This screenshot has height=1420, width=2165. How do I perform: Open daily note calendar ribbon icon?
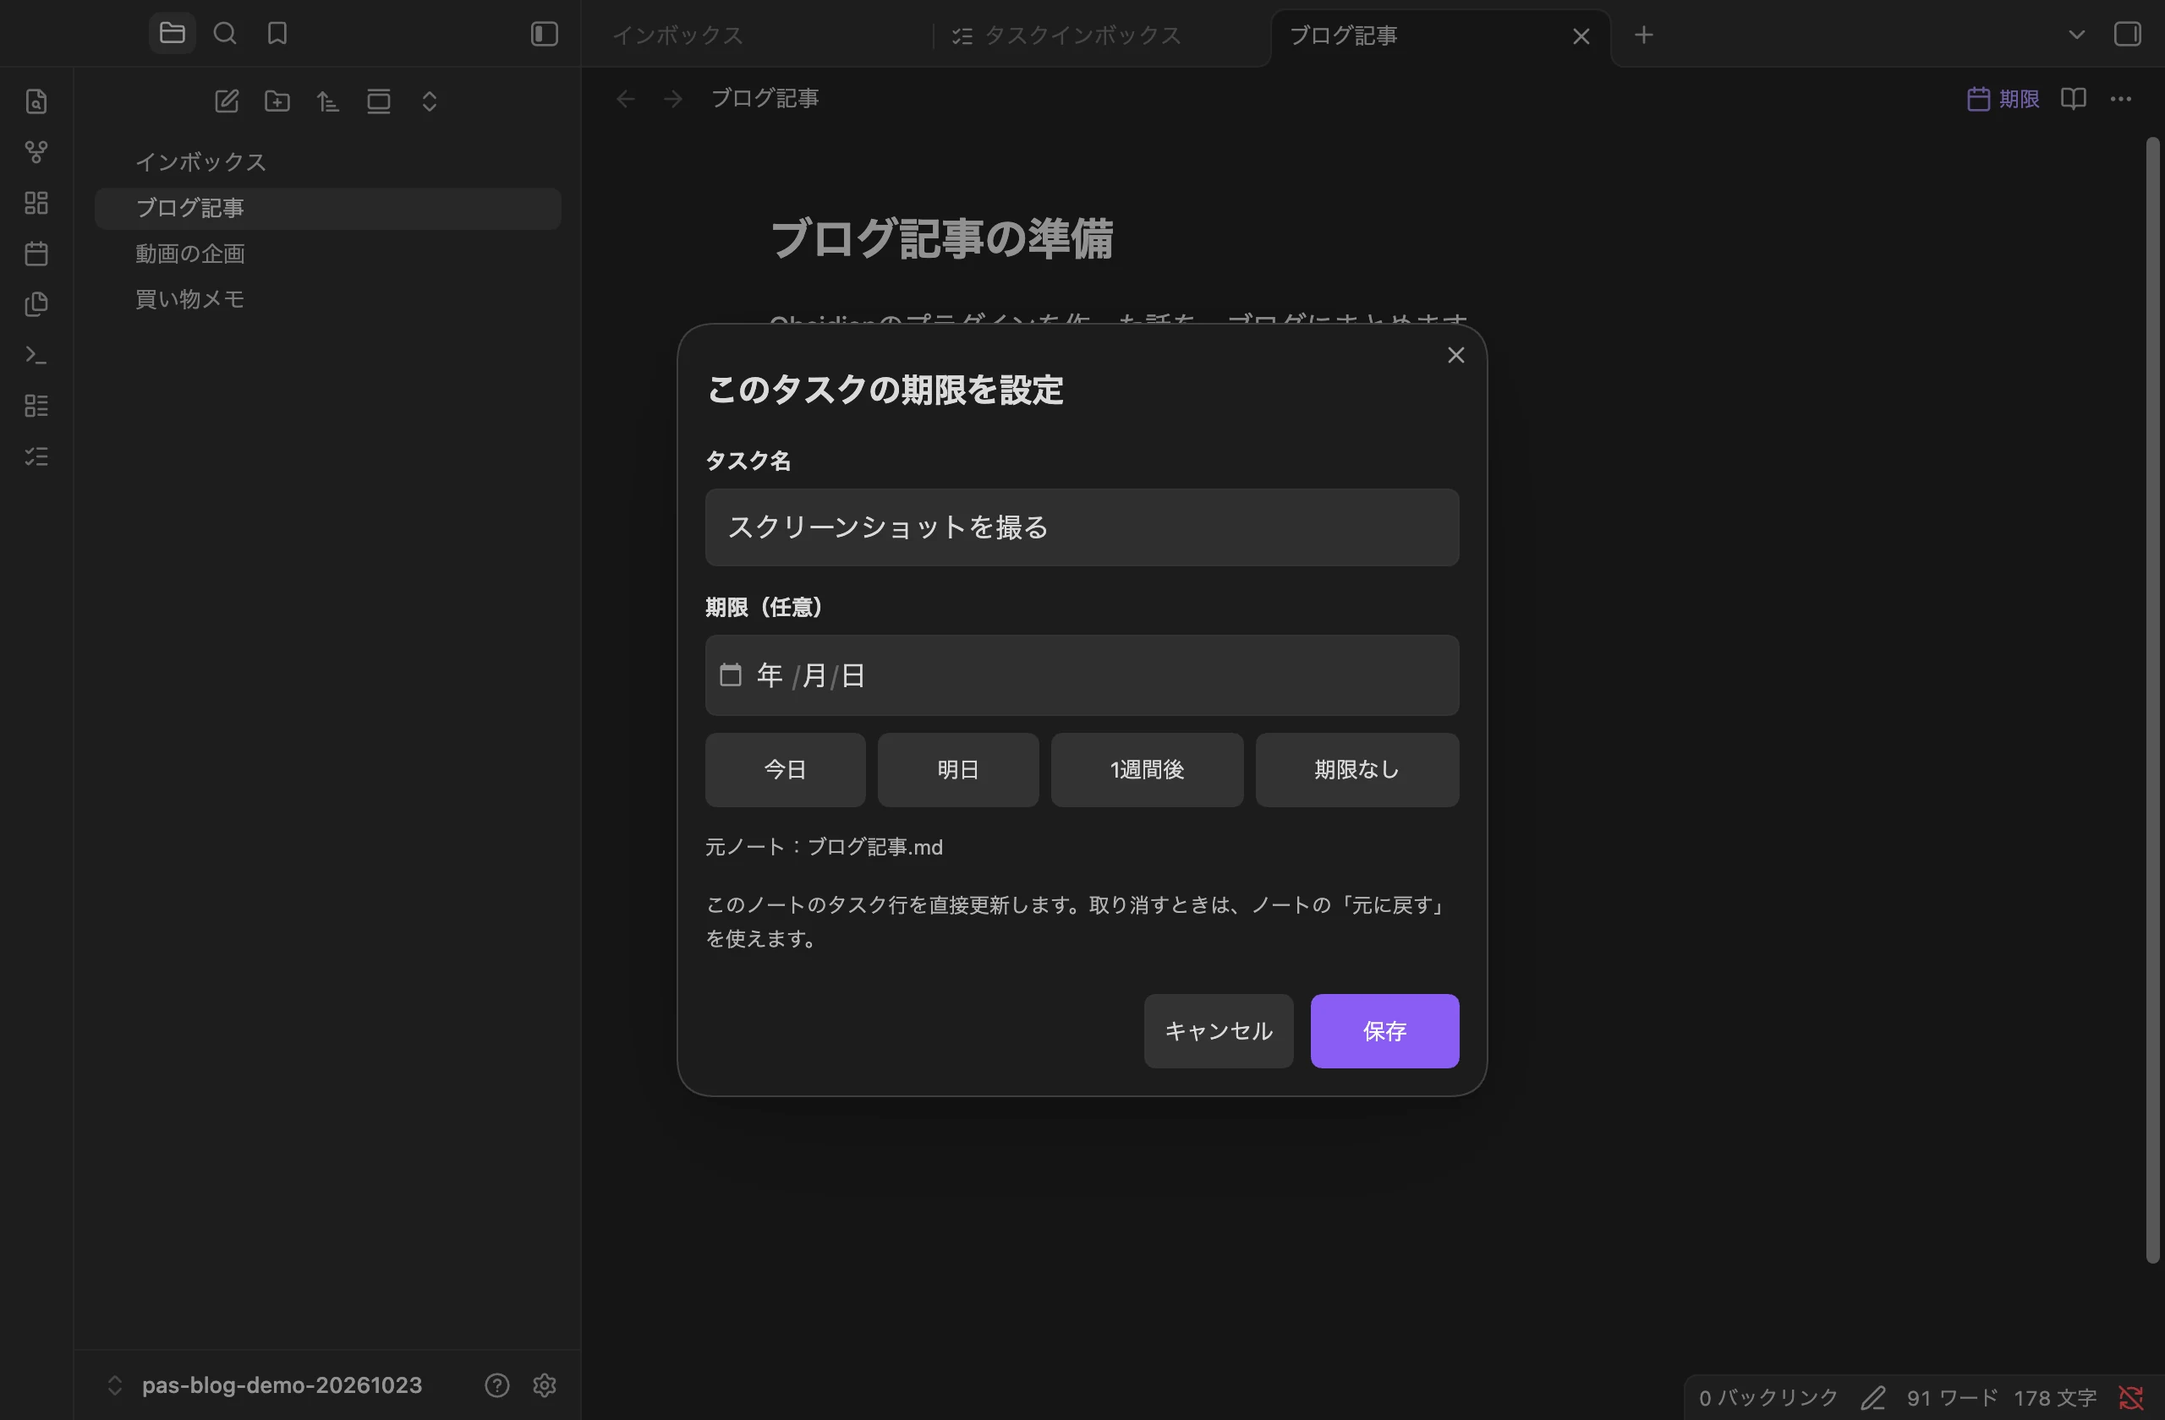pos(36,253)
